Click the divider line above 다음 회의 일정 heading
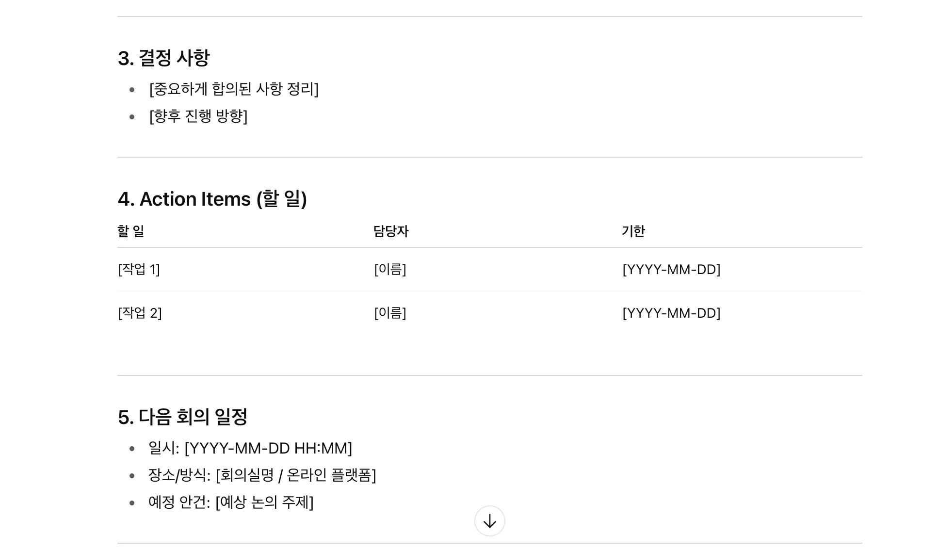Image resolution: width=938 pixels, height=551 pixels. (x=489, y=375)
